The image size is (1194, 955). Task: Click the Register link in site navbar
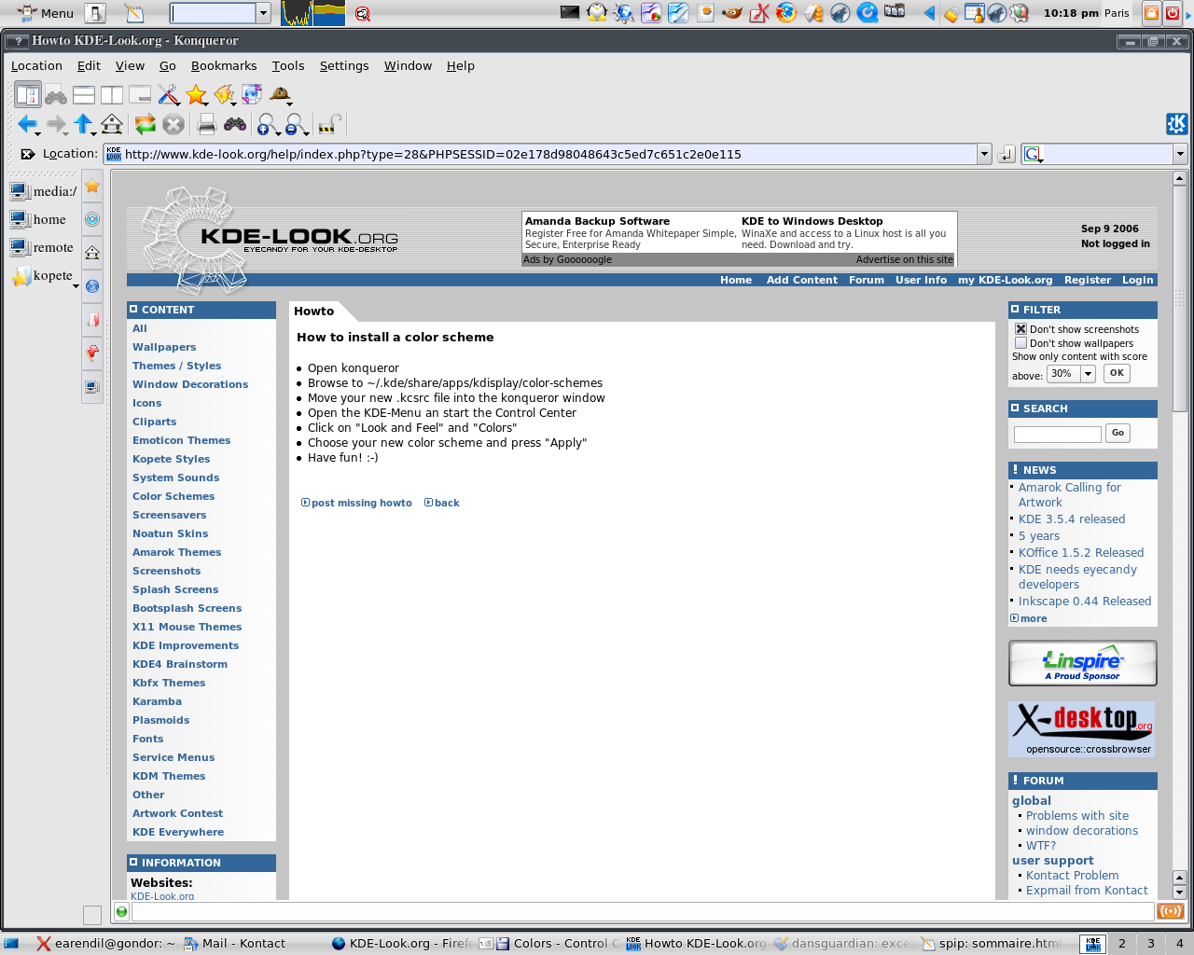(x=1088, y=280)
